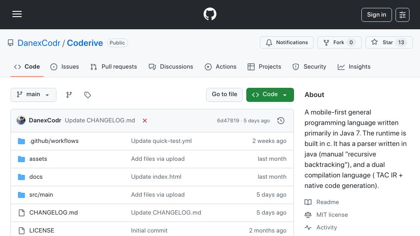
Task: Click the 2 weeks ago timestamp
Action: [269, 141]
